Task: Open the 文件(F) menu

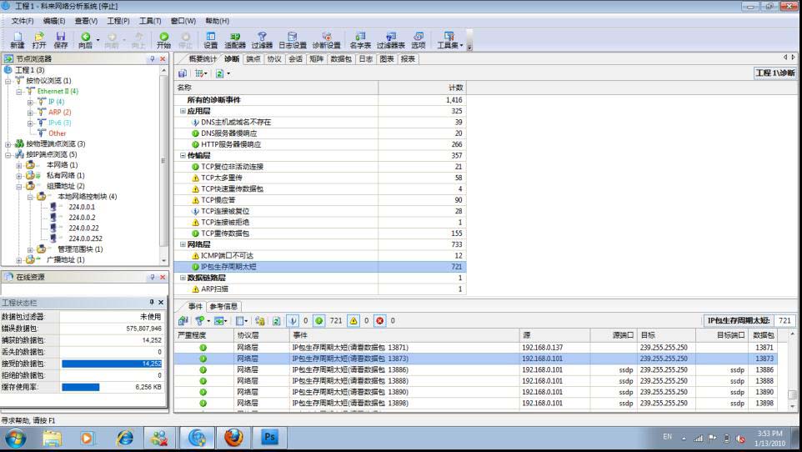Action: click(22, 21)
